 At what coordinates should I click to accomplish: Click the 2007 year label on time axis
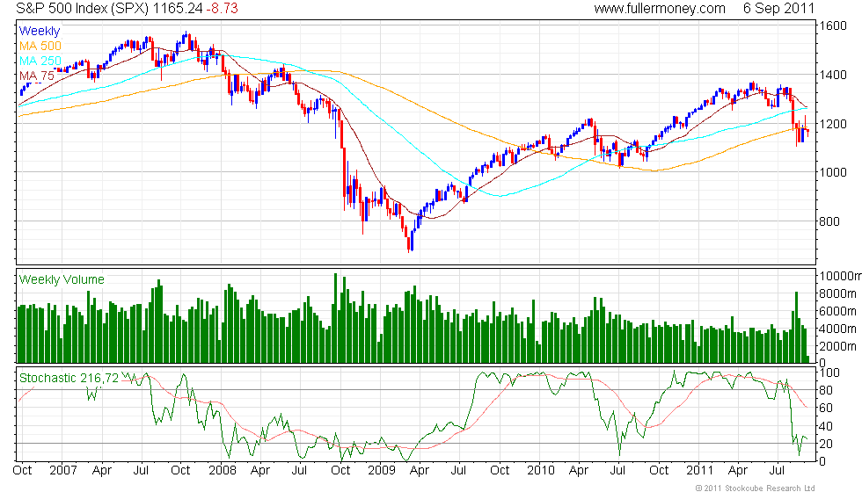(x=62, y=471)
